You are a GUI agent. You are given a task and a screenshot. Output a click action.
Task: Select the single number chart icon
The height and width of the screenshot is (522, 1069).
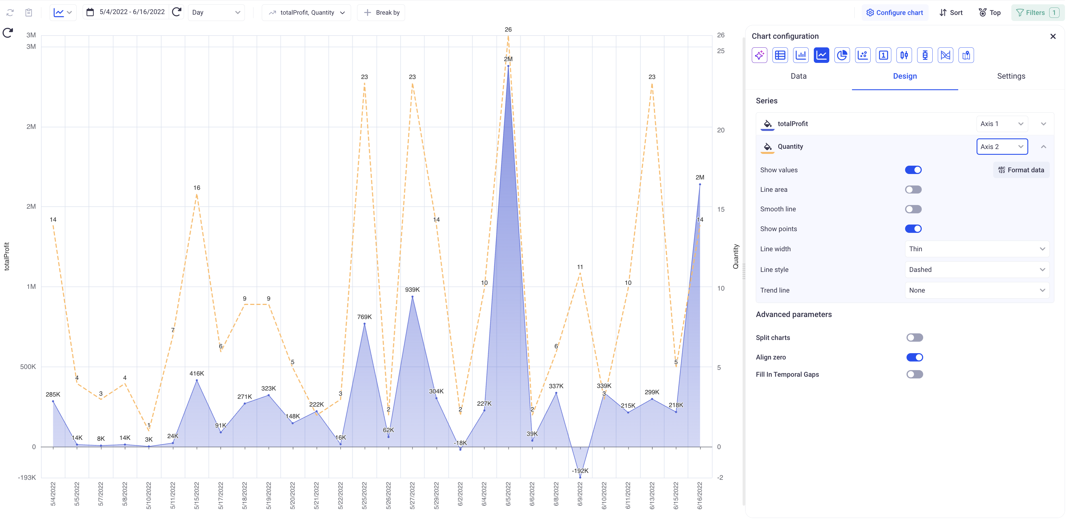point(884,55)
